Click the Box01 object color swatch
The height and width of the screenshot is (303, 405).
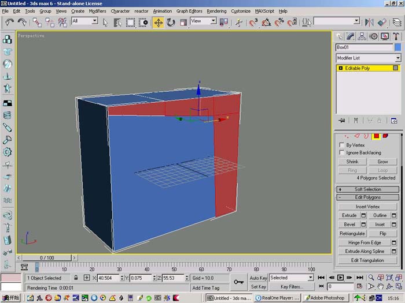tap(398, 47)
